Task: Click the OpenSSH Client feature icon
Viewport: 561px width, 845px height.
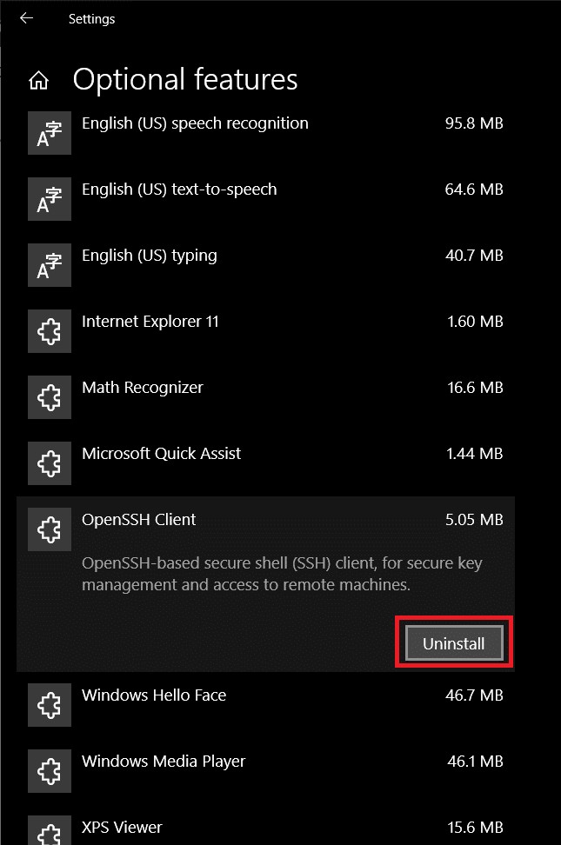Action: tap(49, 529)
